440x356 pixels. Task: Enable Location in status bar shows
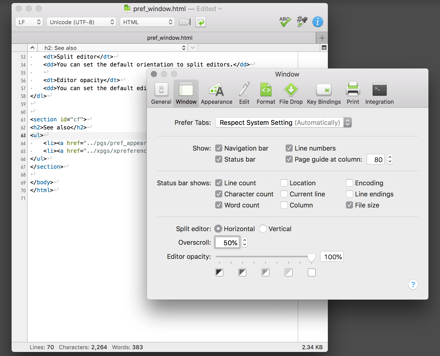click(284, 183)
